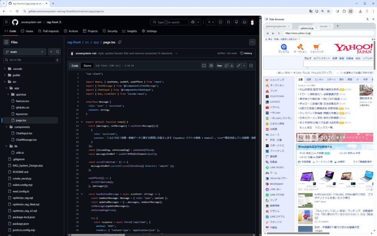This screenshot has width=377, height=236.
Task: Switch to Blame view
Action: [87, 66]
